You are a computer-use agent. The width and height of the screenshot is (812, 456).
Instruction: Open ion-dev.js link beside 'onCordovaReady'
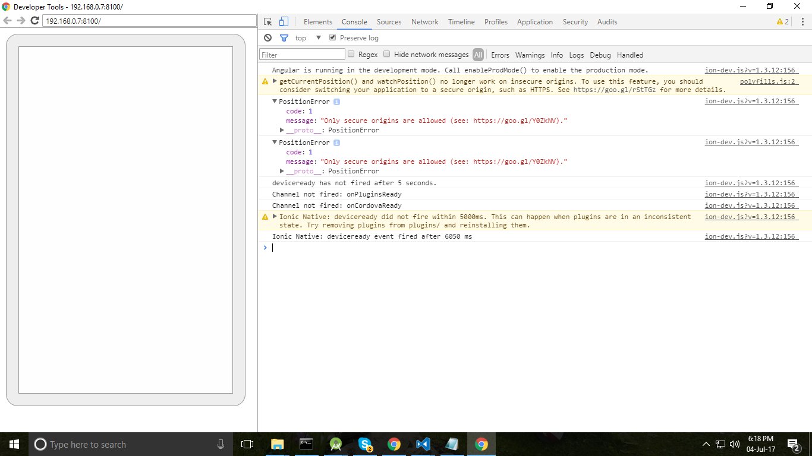751,205
